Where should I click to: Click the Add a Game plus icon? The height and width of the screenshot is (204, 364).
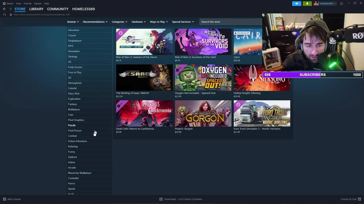click(x=4, y=199)
